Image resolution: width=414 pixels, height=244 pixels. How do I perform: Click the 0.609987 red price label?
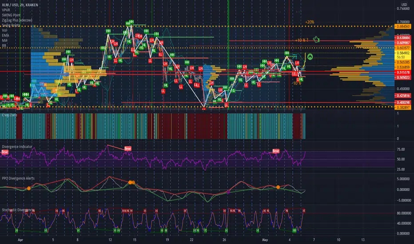[x=403, y=43]
